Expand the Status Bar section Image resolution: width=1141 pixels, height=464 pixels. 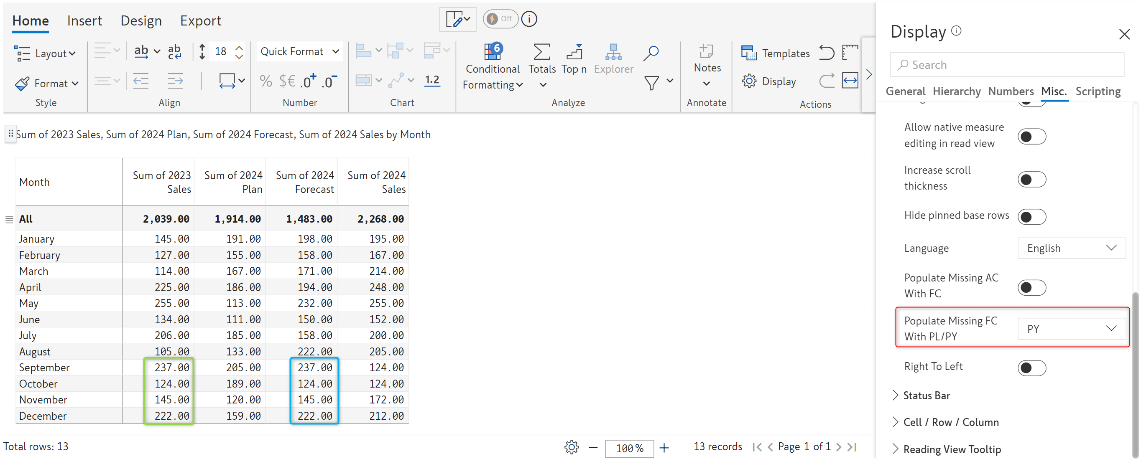[x=921, y=396]
